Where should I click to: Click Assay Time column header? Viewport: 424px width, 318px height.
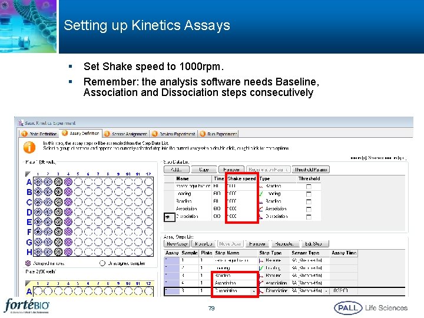tap(344, 253)
